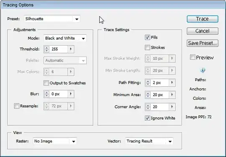This screenshot has width=226, height=157.
Task: Enable the Preview checkbox
Action: pos(193,57)
